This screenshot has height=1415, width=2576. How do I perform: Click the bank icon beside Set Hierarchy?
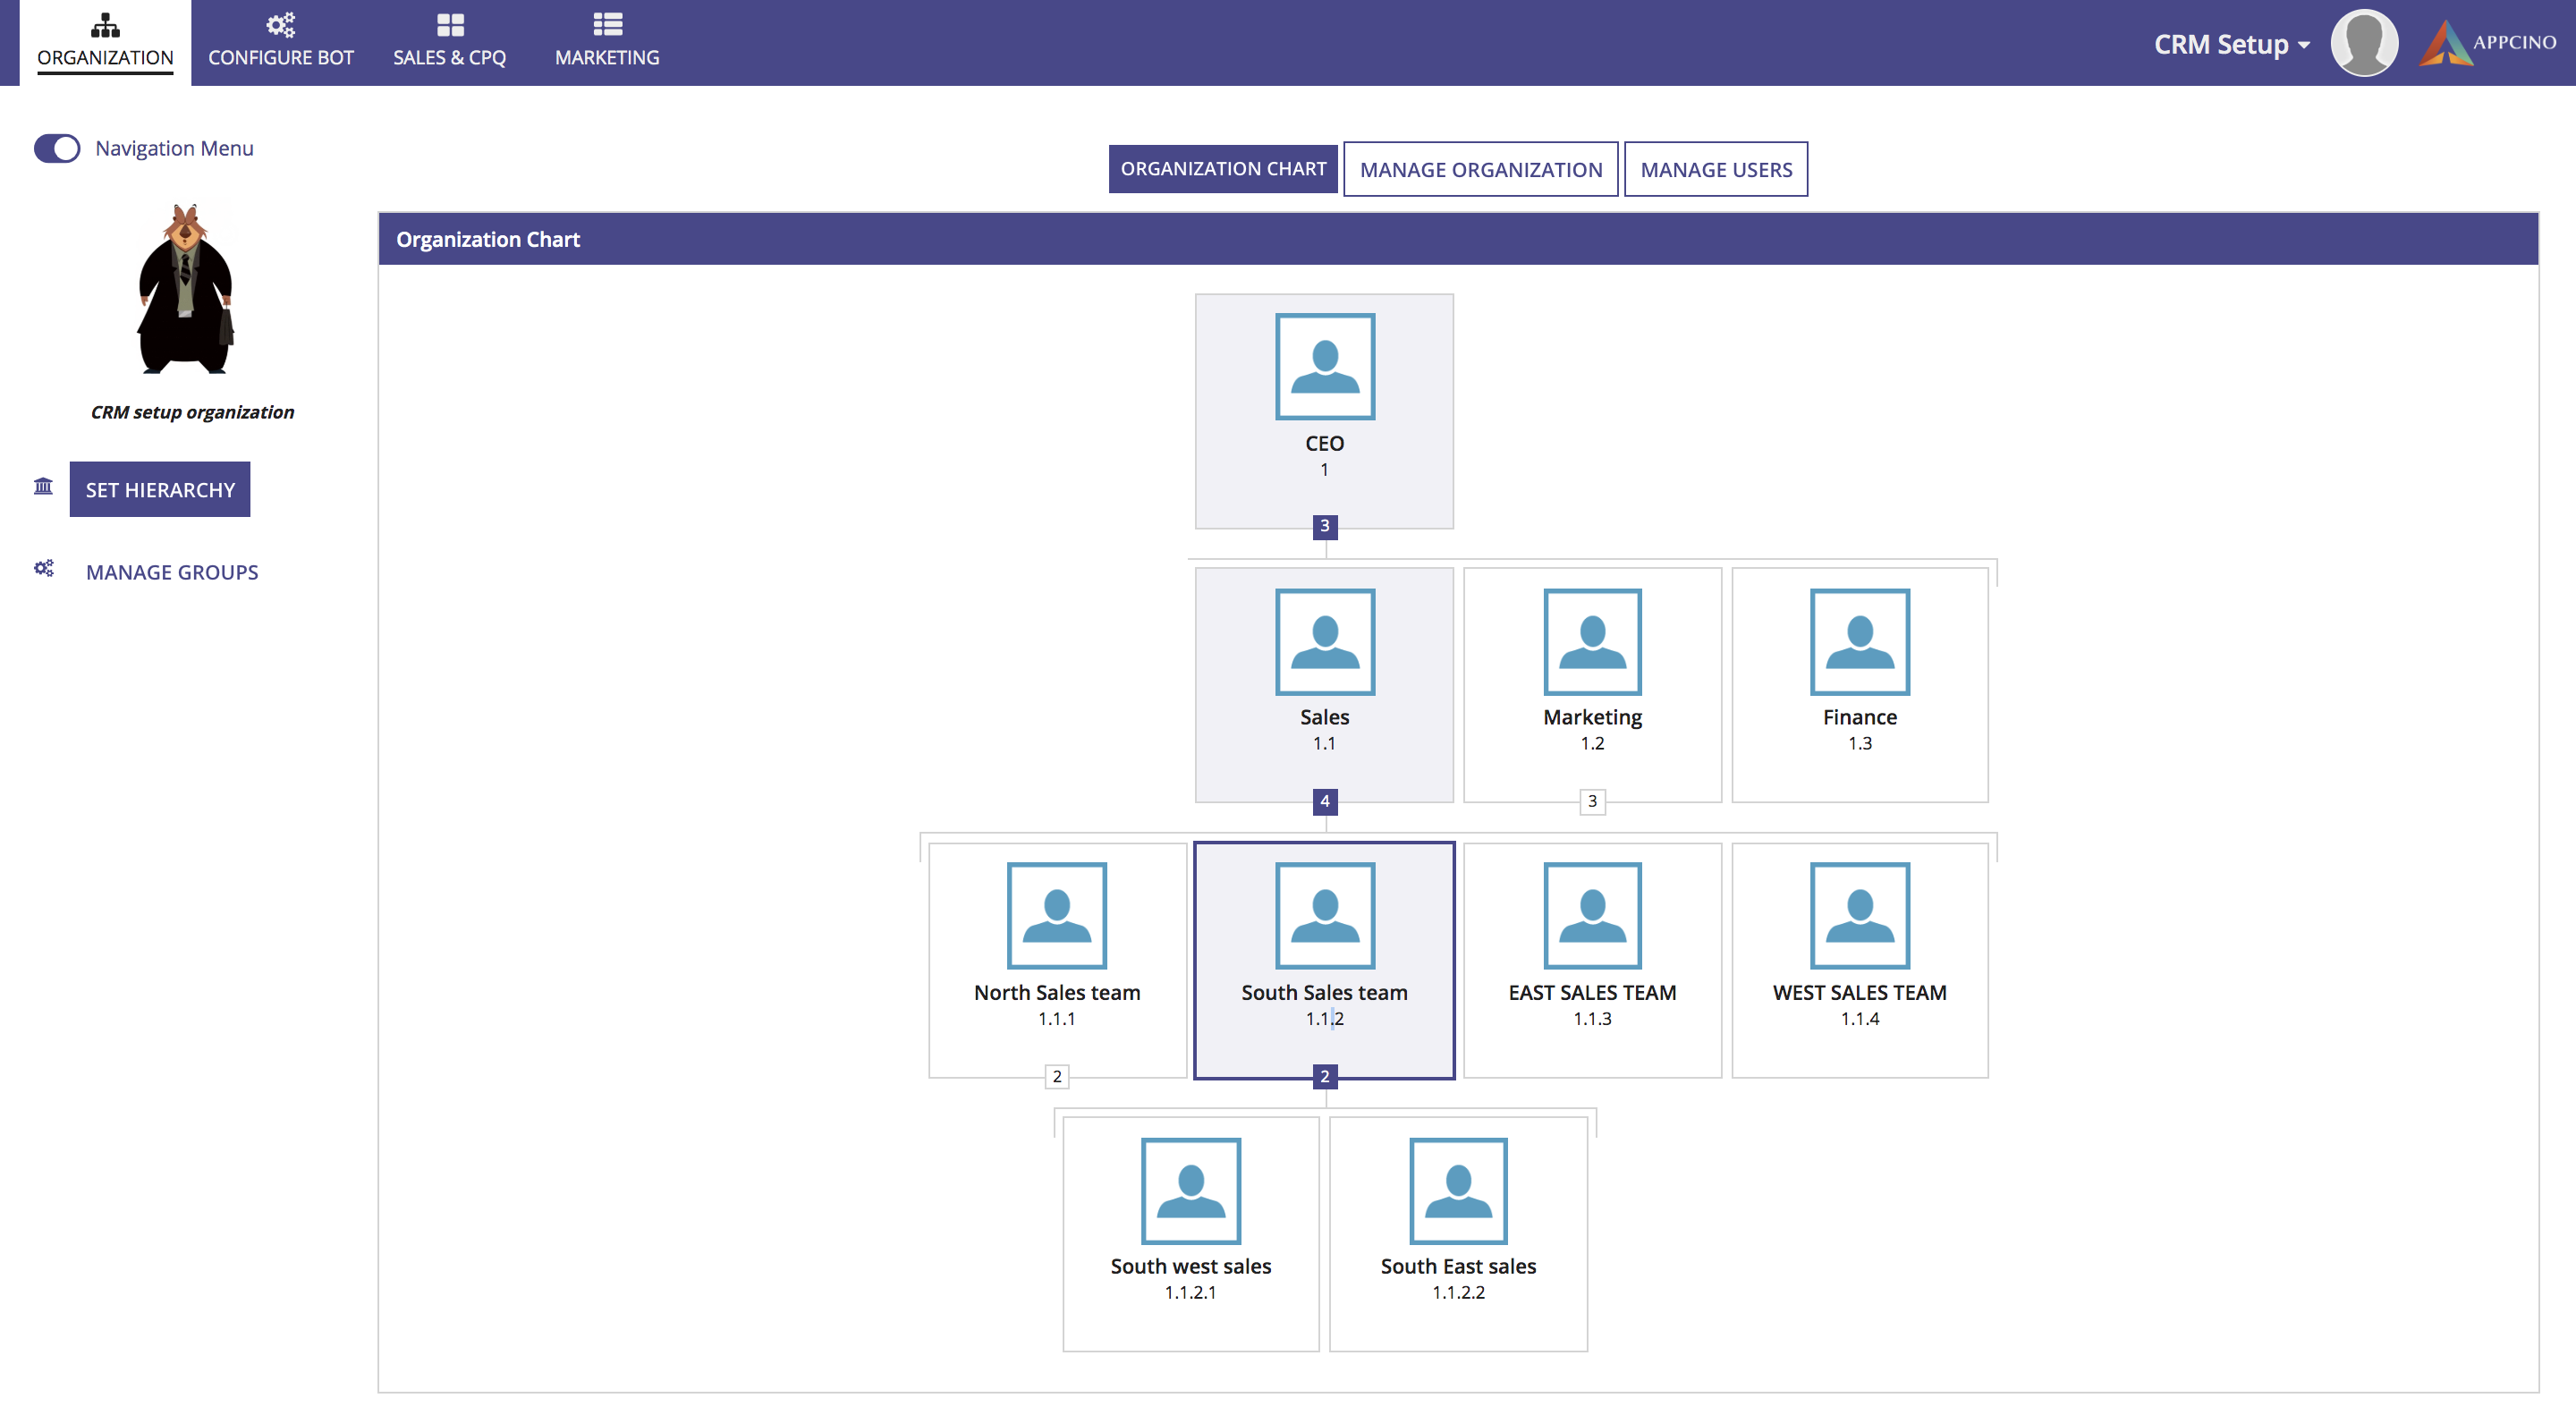pyautogui.click(x=43, y=487)
